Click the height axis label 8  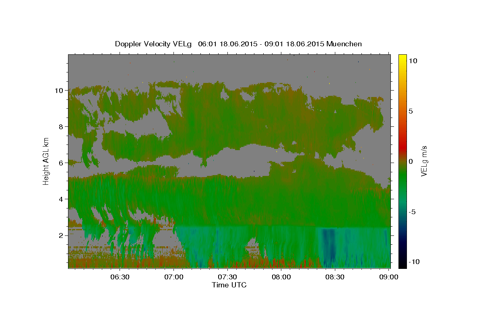coord(61,127)
